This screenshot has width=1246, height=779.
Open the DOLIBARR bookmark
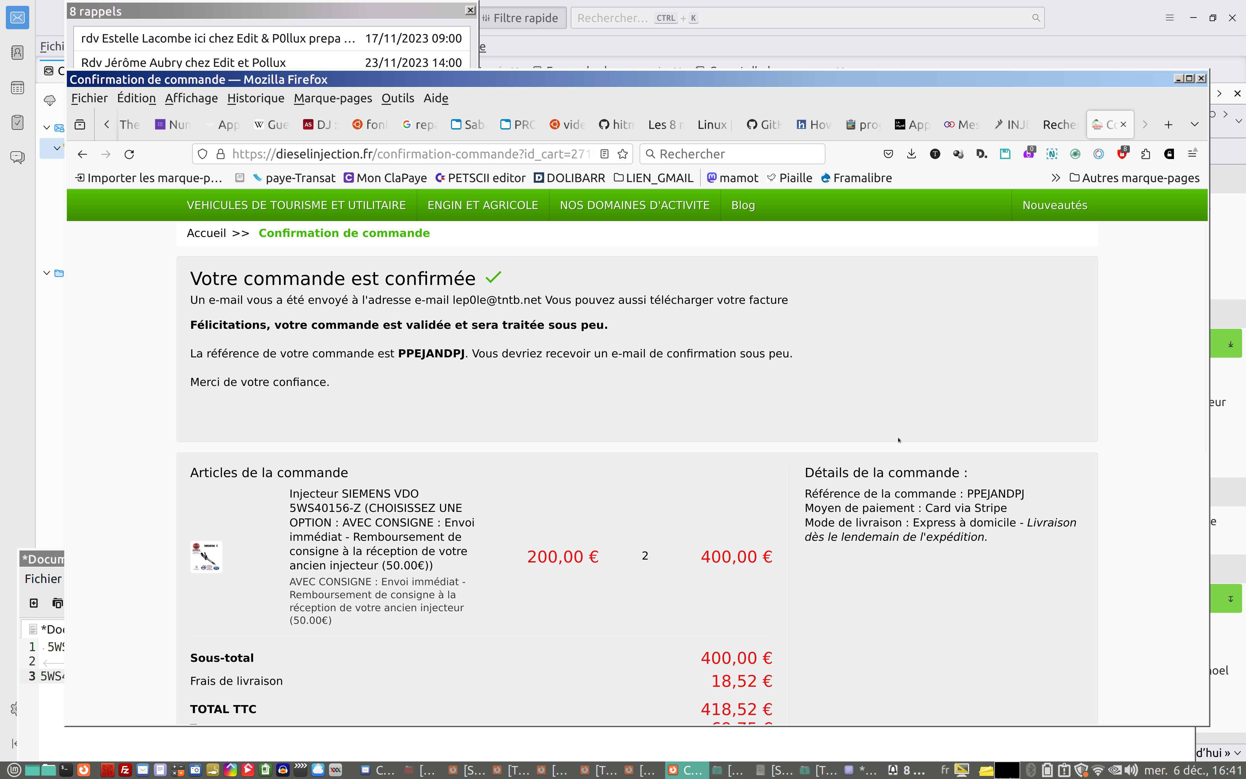[x=569, y=178]
